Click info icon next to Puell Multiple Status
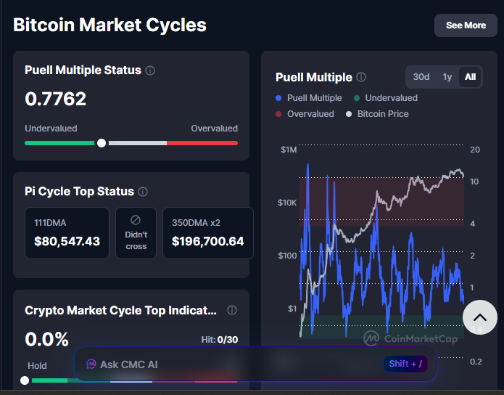This screenshot has width=504, height=395. [x=150, y=70]
